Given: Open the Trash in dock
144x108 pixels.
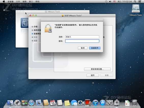Looking at the screenshot, I should click(x=135, y=103).
